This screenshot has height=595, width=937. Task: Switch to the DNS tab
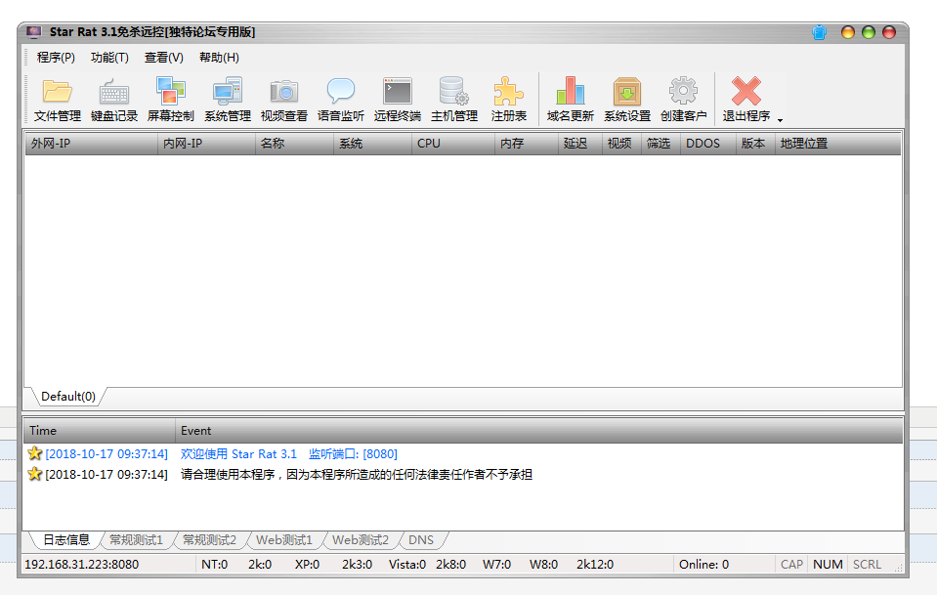pos(421,540)
